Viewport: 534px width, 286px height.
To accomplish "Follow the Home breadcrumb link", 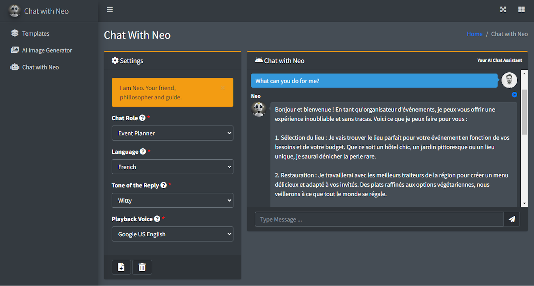I will click(x=474, y=34).
